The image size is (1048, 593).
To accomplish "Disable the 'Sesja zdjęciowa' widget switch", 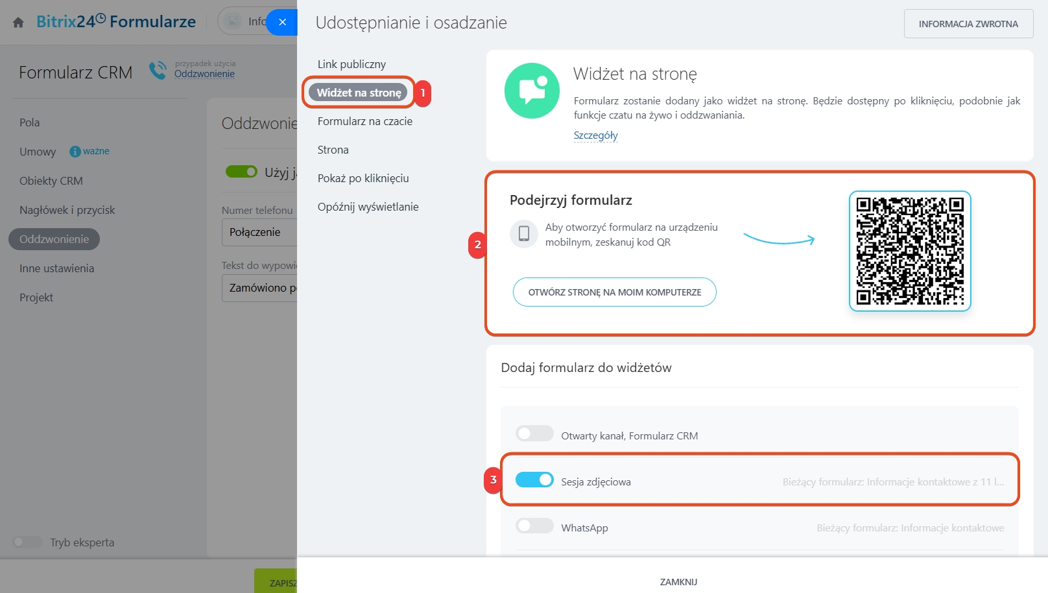I will 534,480.
